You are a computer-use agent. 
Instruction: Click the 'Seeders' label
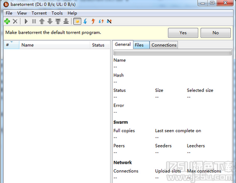pos(163,146)
